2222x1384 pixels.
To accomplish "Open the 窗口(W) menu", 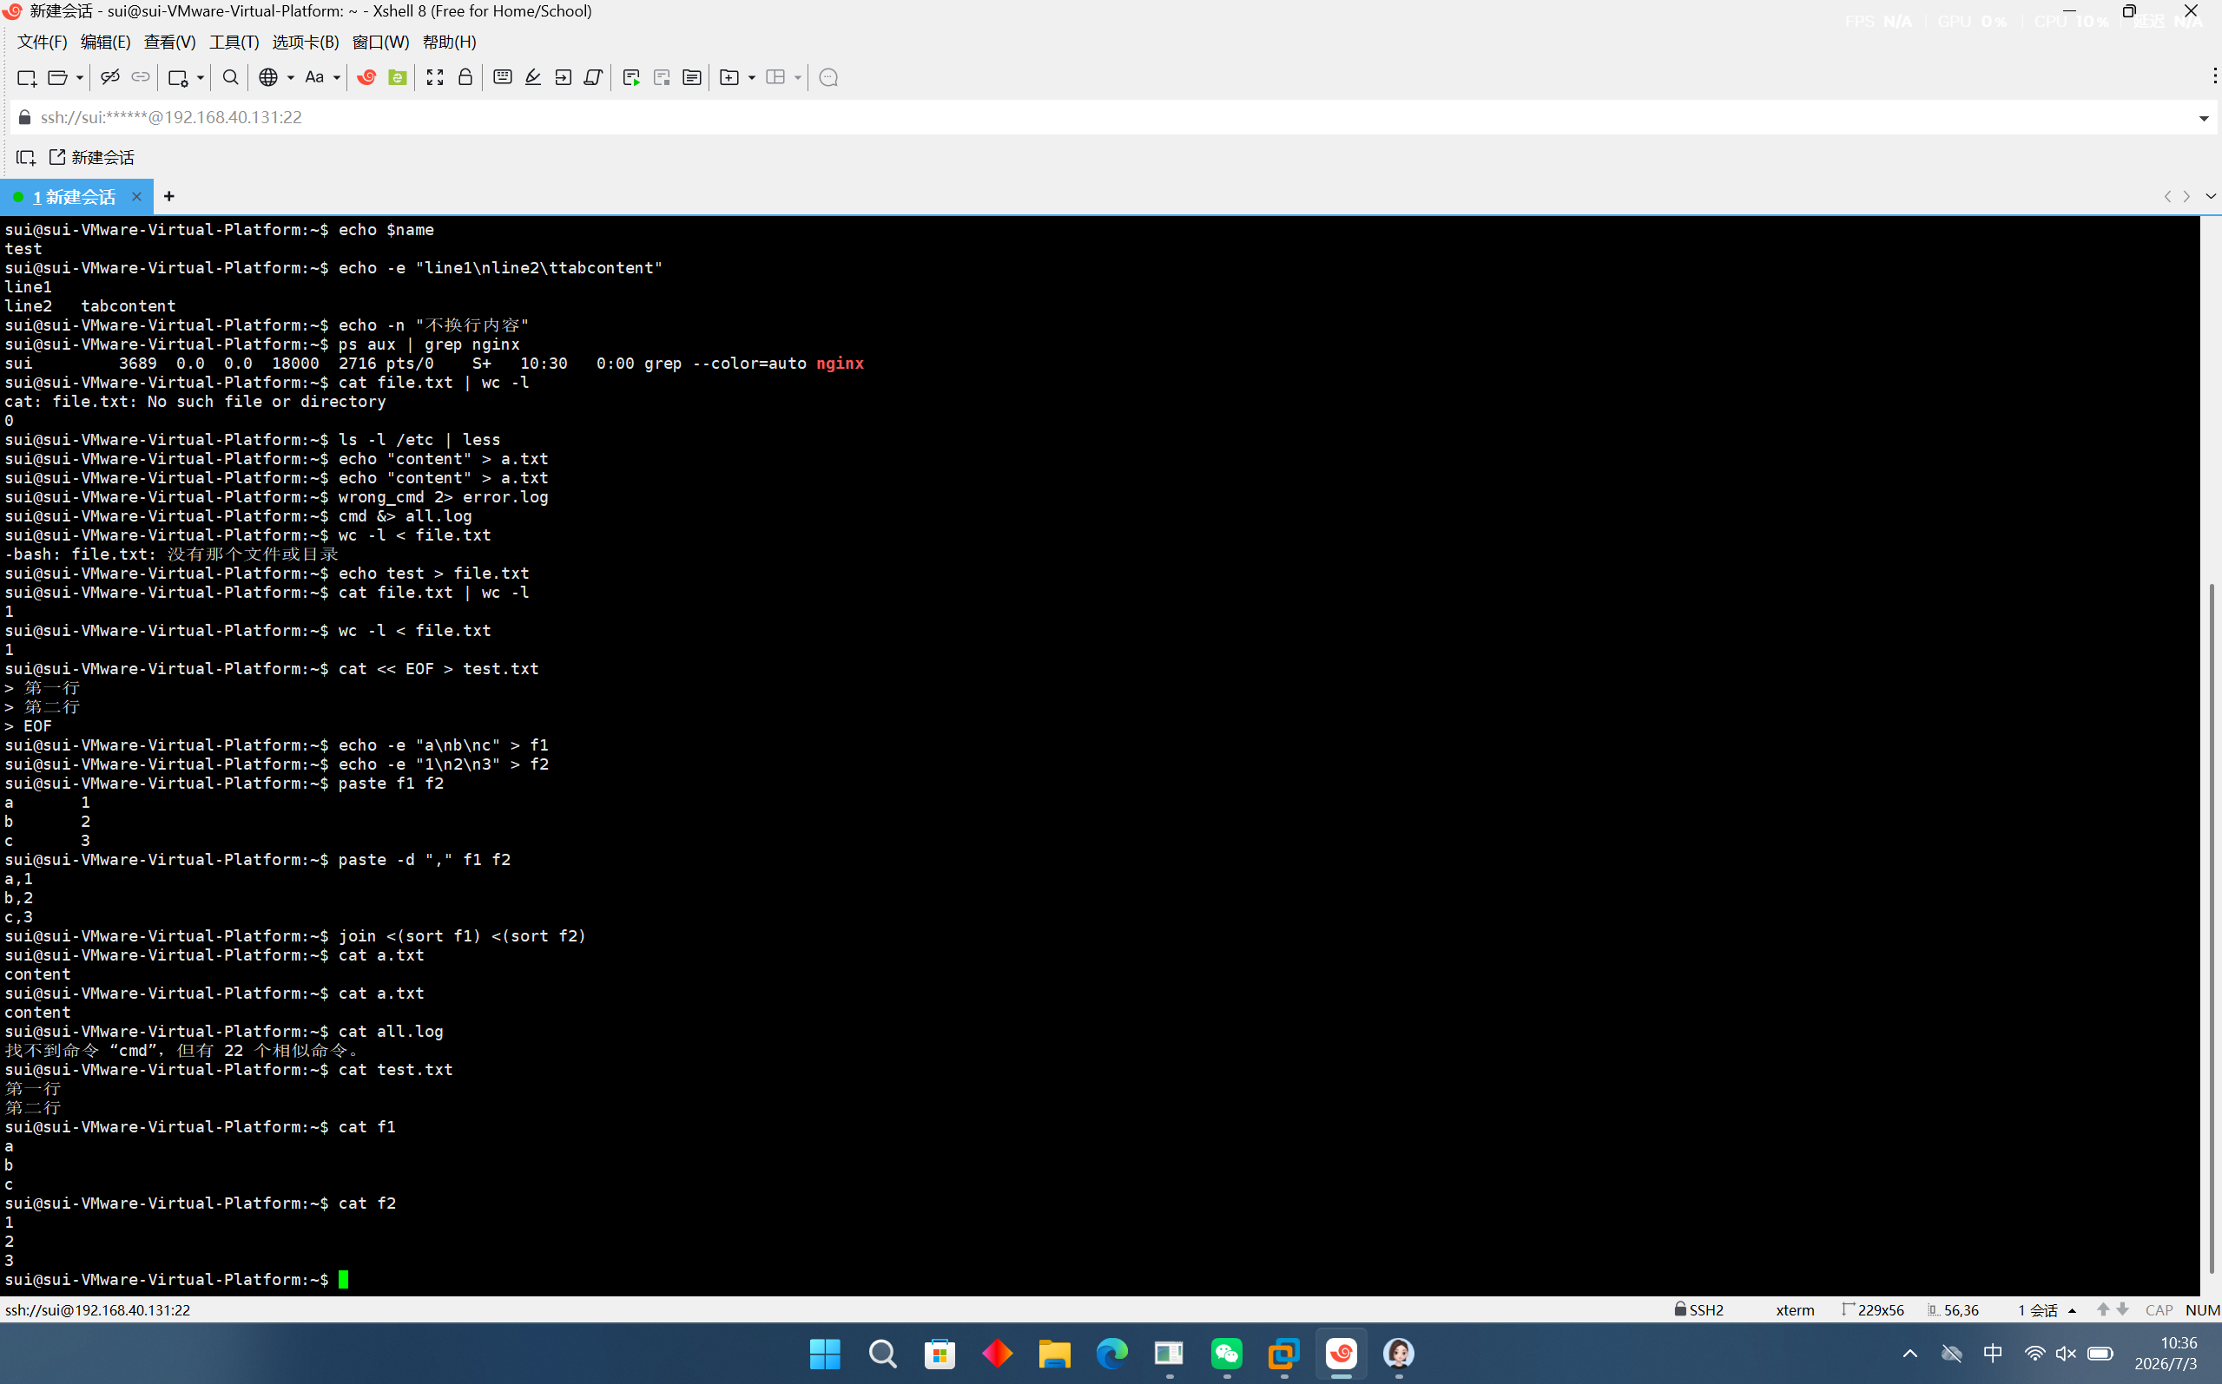I will tap(381, 43).
